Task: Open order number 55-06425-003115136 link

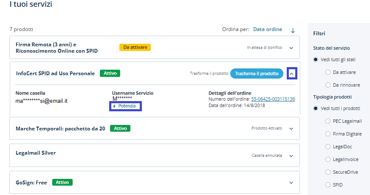Action: (x=273, y=99)
